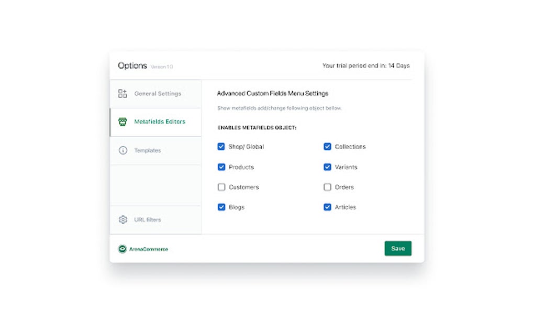The image size is (534, 334).
Task: Disable the Products metafields checkbox
Action: point(221,167)
